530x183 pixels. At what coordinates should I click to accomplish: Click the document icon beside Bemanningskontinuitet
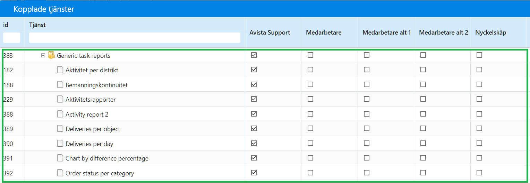tap(60, 85)
